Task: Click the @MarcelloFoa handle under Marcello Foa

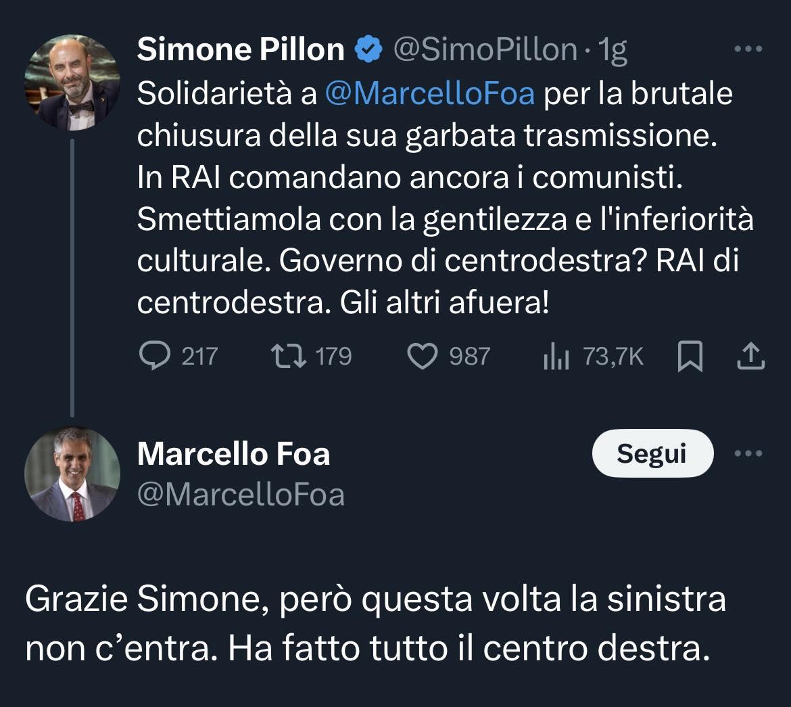Action: [241, 495]
